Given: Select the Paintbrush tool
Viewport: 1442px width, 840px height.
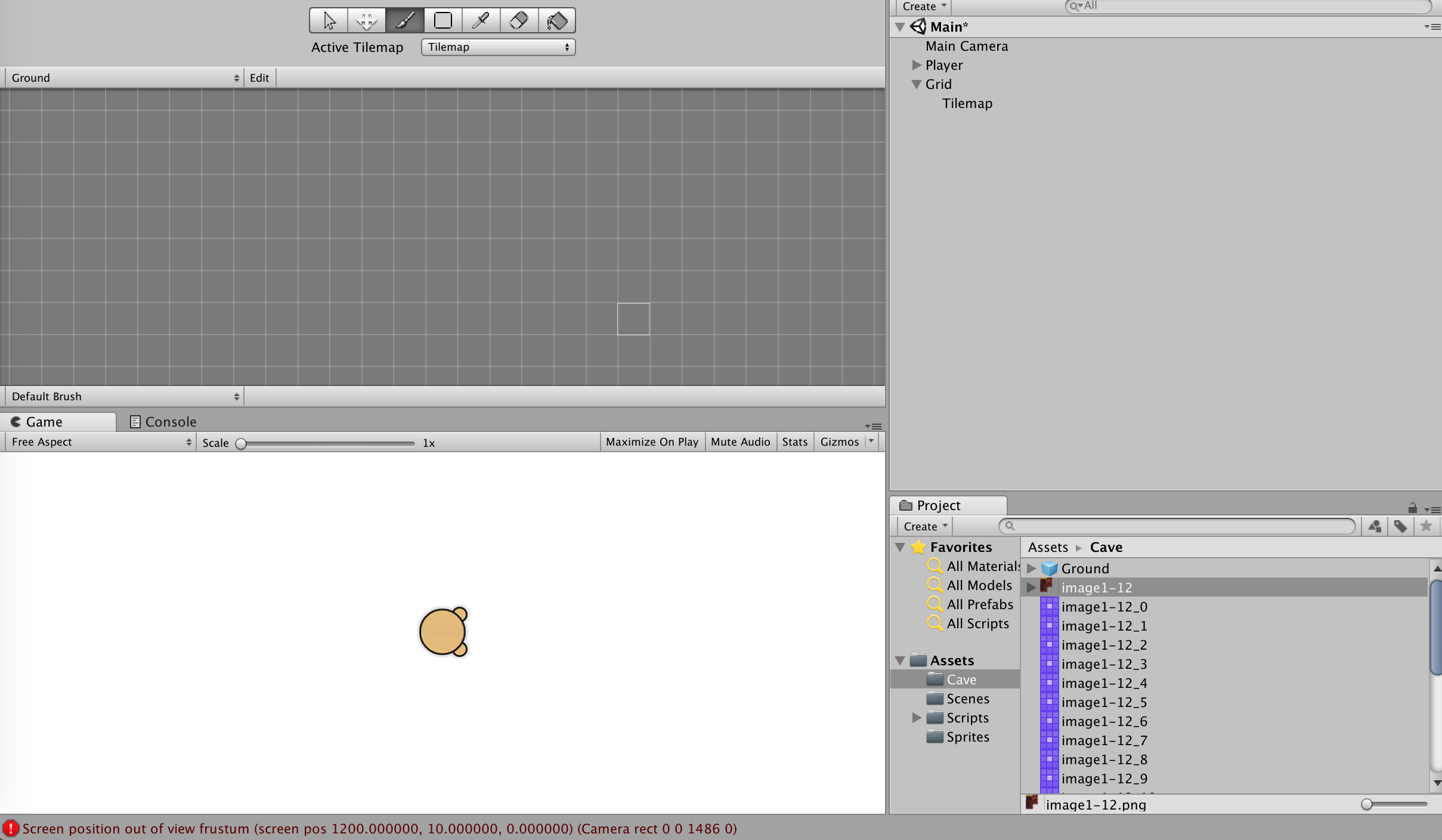Looking at the screenshot, I should point(405,21).
